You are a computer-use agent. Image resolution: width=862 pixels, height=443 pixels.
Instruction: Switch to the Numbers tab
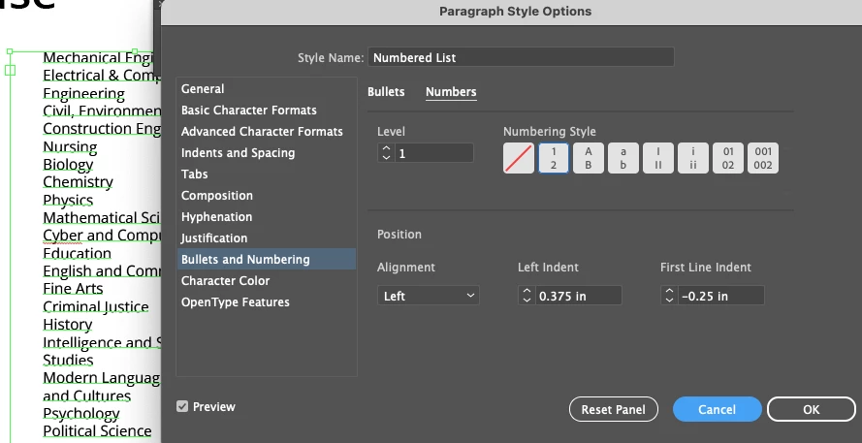pyautogui.click(x=451, y=92)
